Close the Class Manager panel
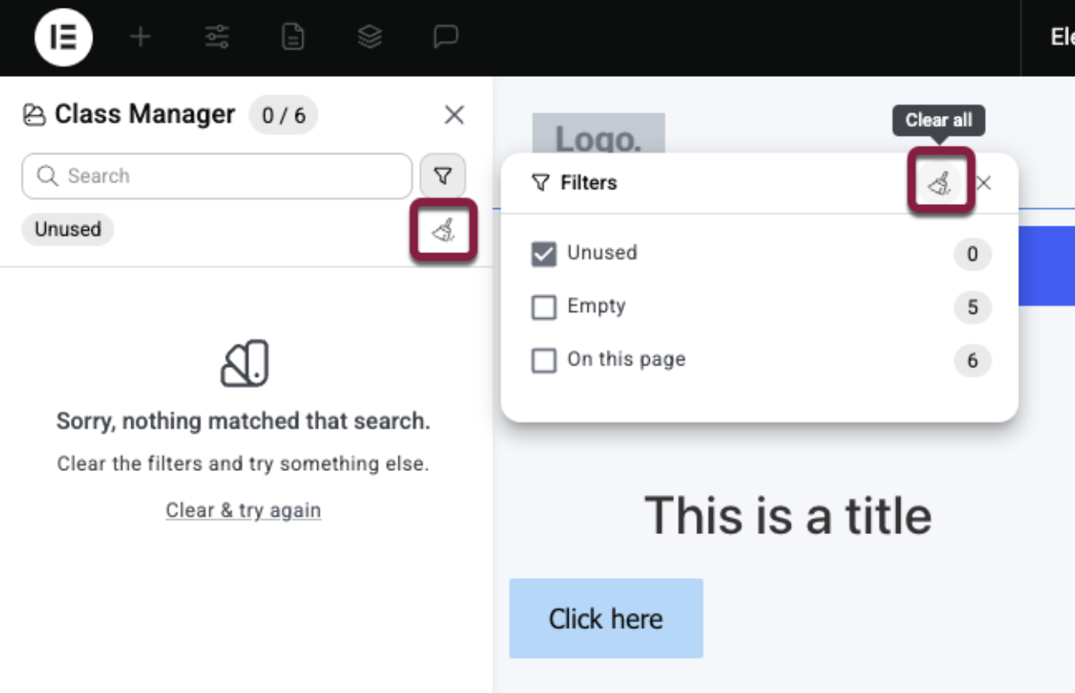 click(x=454, y=115)
